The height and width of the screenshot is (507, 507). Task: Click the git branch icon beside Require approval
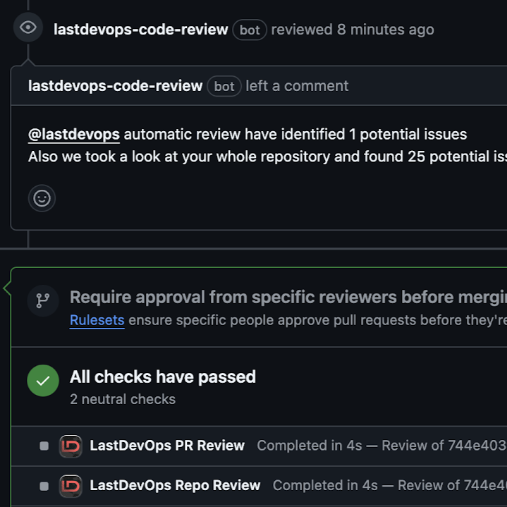click(43, 300)
